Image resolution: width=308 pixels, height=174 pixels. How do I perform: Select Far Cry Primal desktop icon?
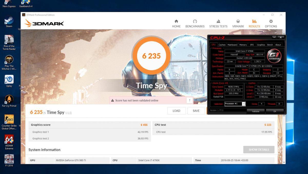click(9, 101)
